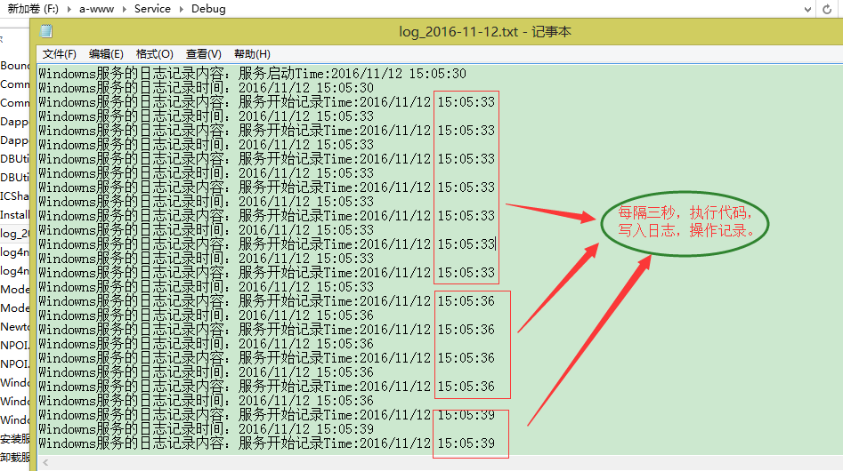Open the 编辑(E) menu in Notepad
The width and height of the screenshot is (843, 471).
(x=106, y=54)
